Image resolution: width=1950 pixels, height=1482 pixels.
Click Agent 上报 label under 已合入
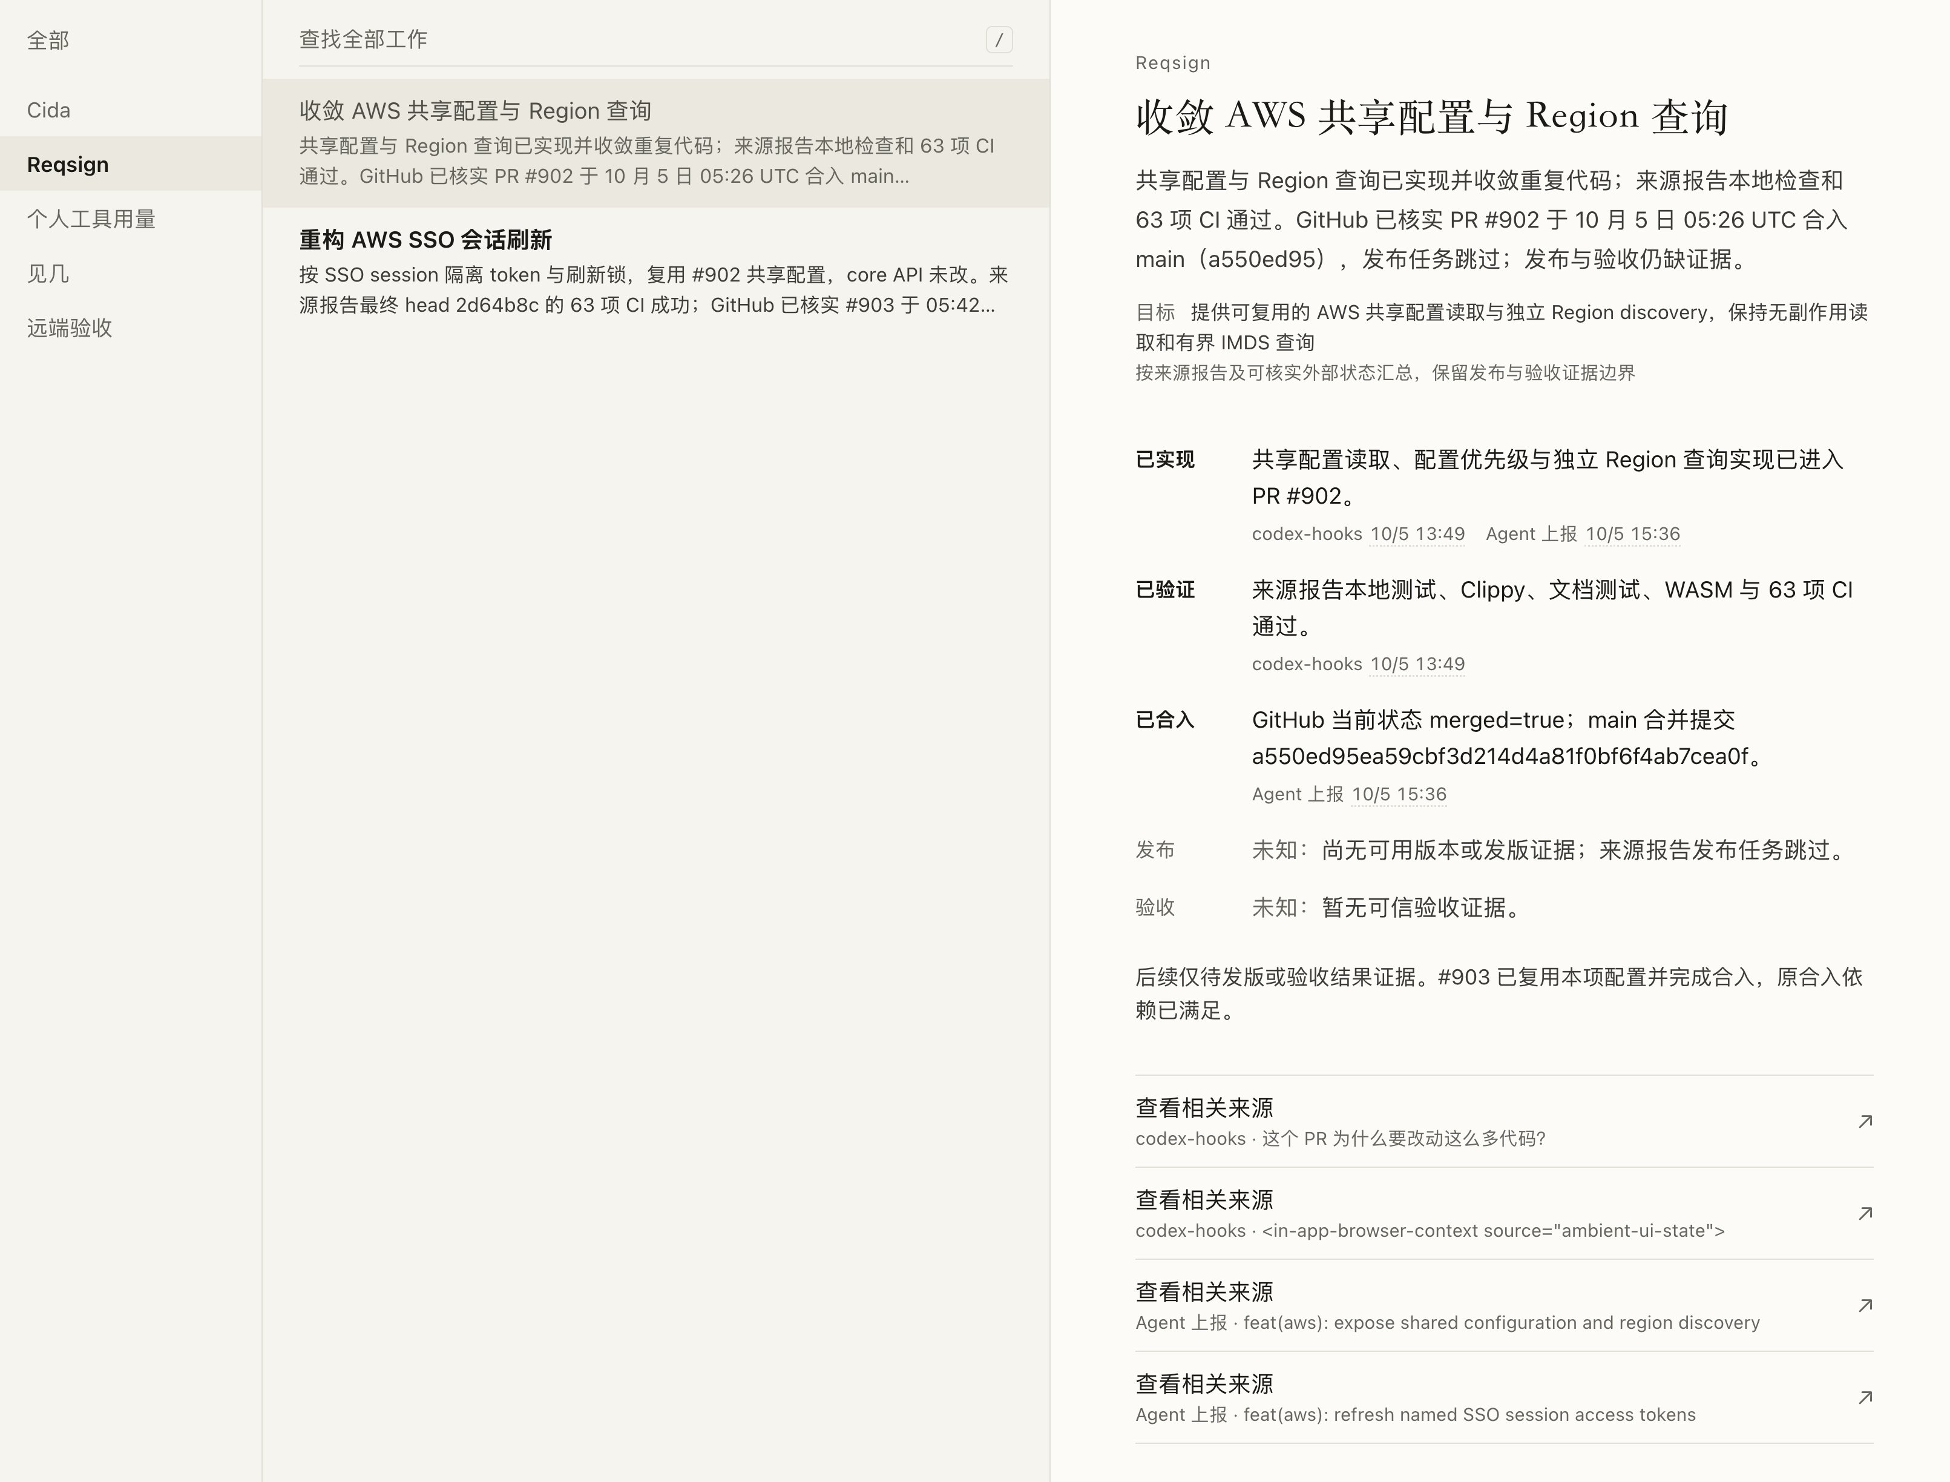(1298, 794)
